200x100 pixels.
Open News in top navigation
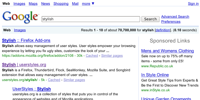coord(45,3)
